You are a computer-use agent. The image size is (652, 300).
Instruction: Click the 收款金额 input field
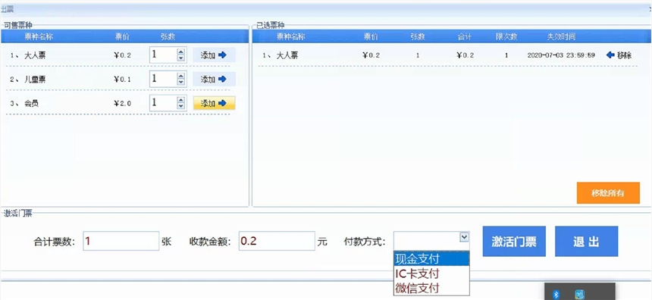pyautogui.click(x=277, y=241)
